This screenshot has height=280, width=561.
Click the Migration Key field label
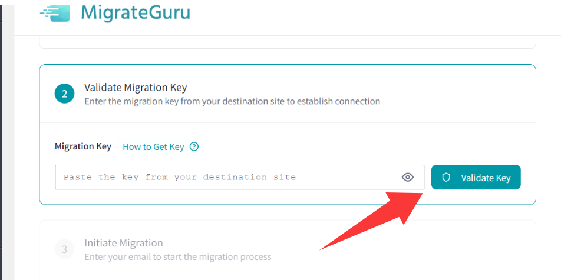pyautogui.click(x=83, y=146)
